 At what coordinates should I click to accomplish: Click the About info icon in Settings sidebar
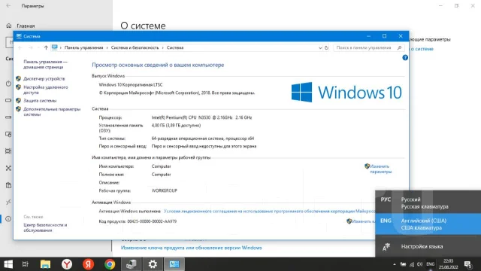point(8,219)
